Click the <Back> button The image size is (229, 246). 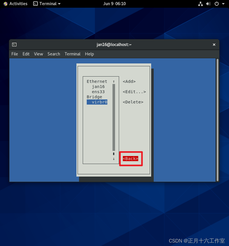click(x=131, y=159)
